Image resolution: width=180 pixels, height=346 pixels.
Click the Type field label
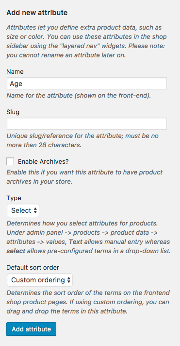(x=14, y=198)
